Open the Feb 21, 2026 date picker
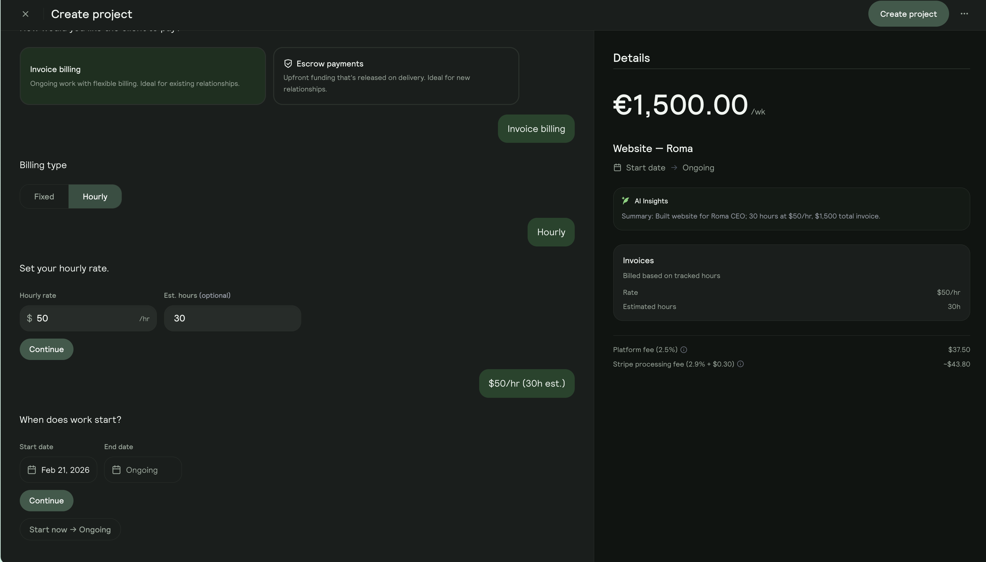 coord(58,470)
